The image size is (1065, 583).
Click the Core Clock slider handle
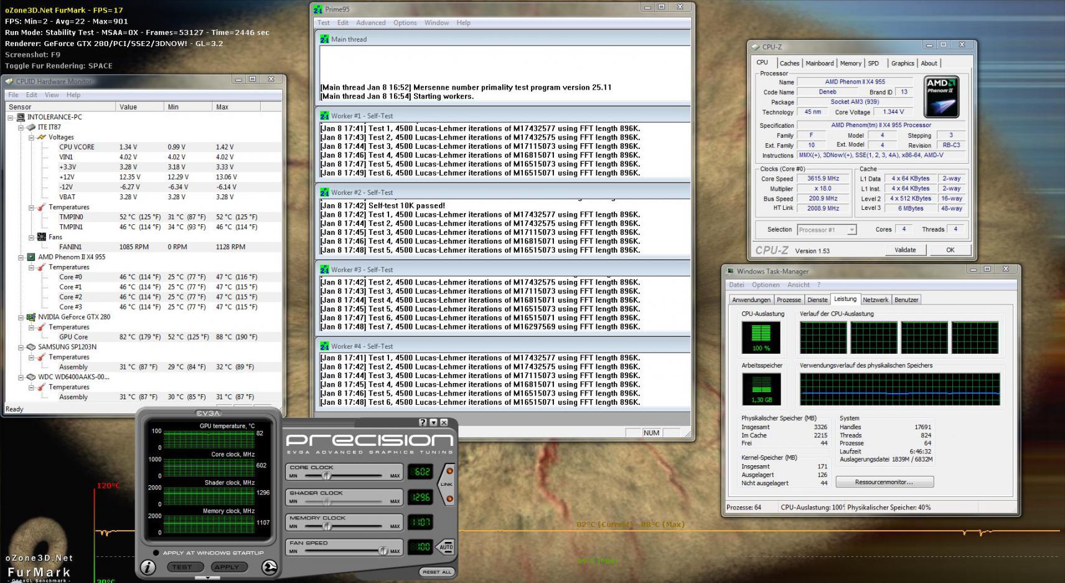point(326,476)
